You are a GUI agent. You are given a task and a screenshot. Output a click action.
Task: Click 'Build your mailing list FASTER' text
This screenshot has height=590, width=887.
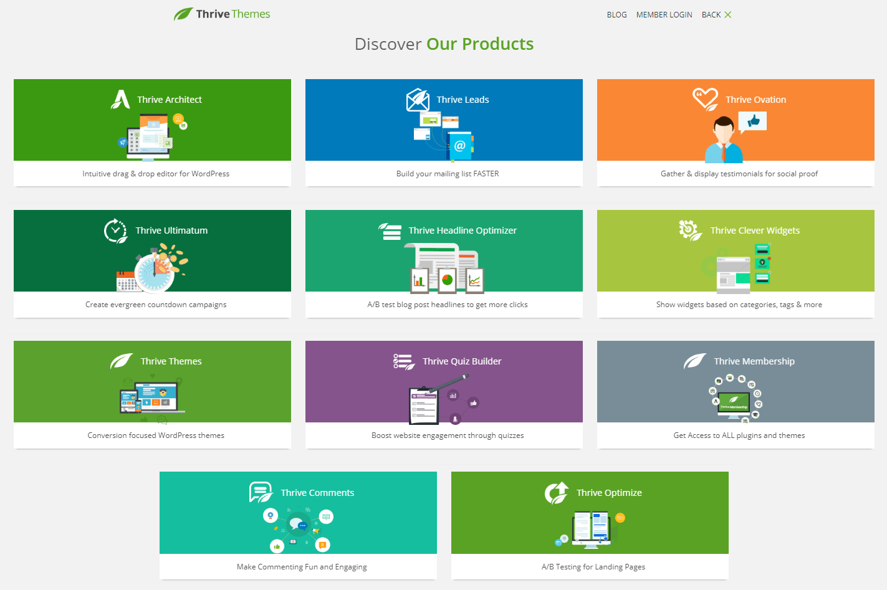coord(448,174)
